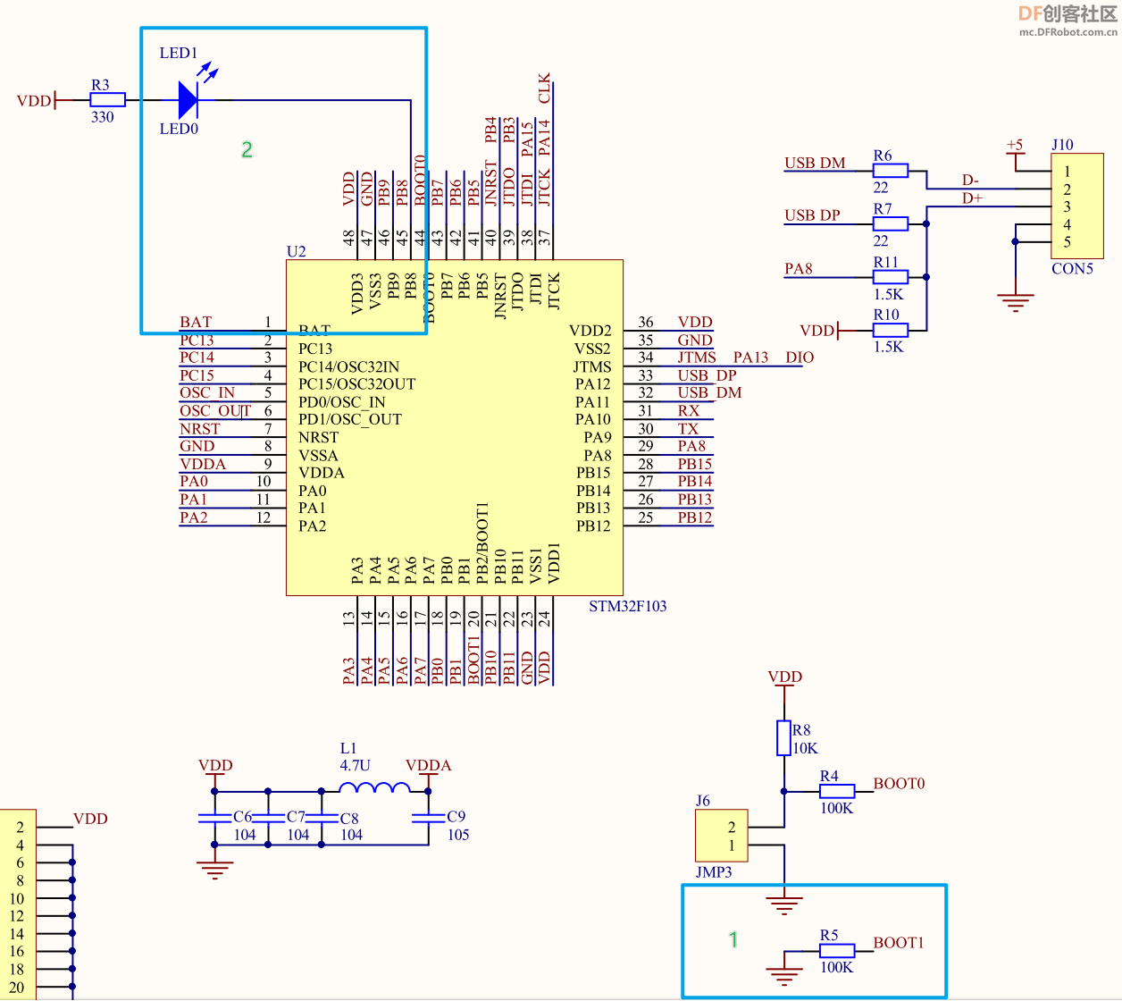Click the PC13 net label at pin 2
This screenshot has width=1122, height=1001.
[197, 341]
